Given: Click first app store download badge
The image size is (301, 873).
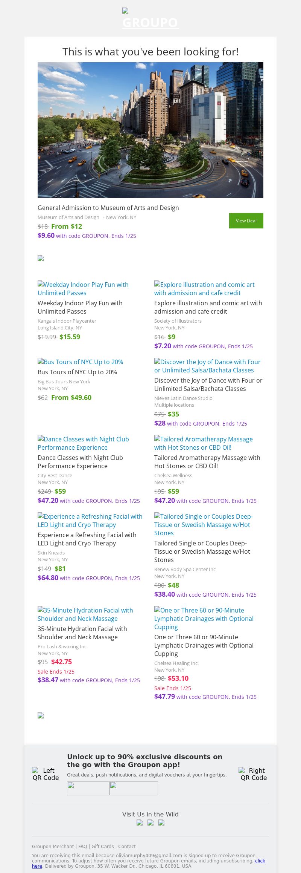Looking at the screenshot, I should pyautogui.click(x=88, y=788).
